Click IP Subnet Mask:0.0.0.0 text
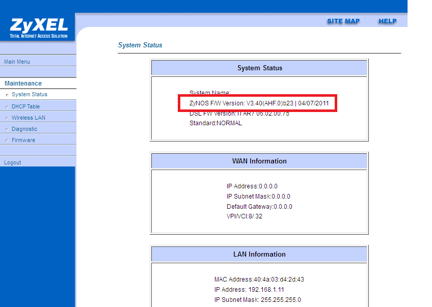 click(258, 197)
